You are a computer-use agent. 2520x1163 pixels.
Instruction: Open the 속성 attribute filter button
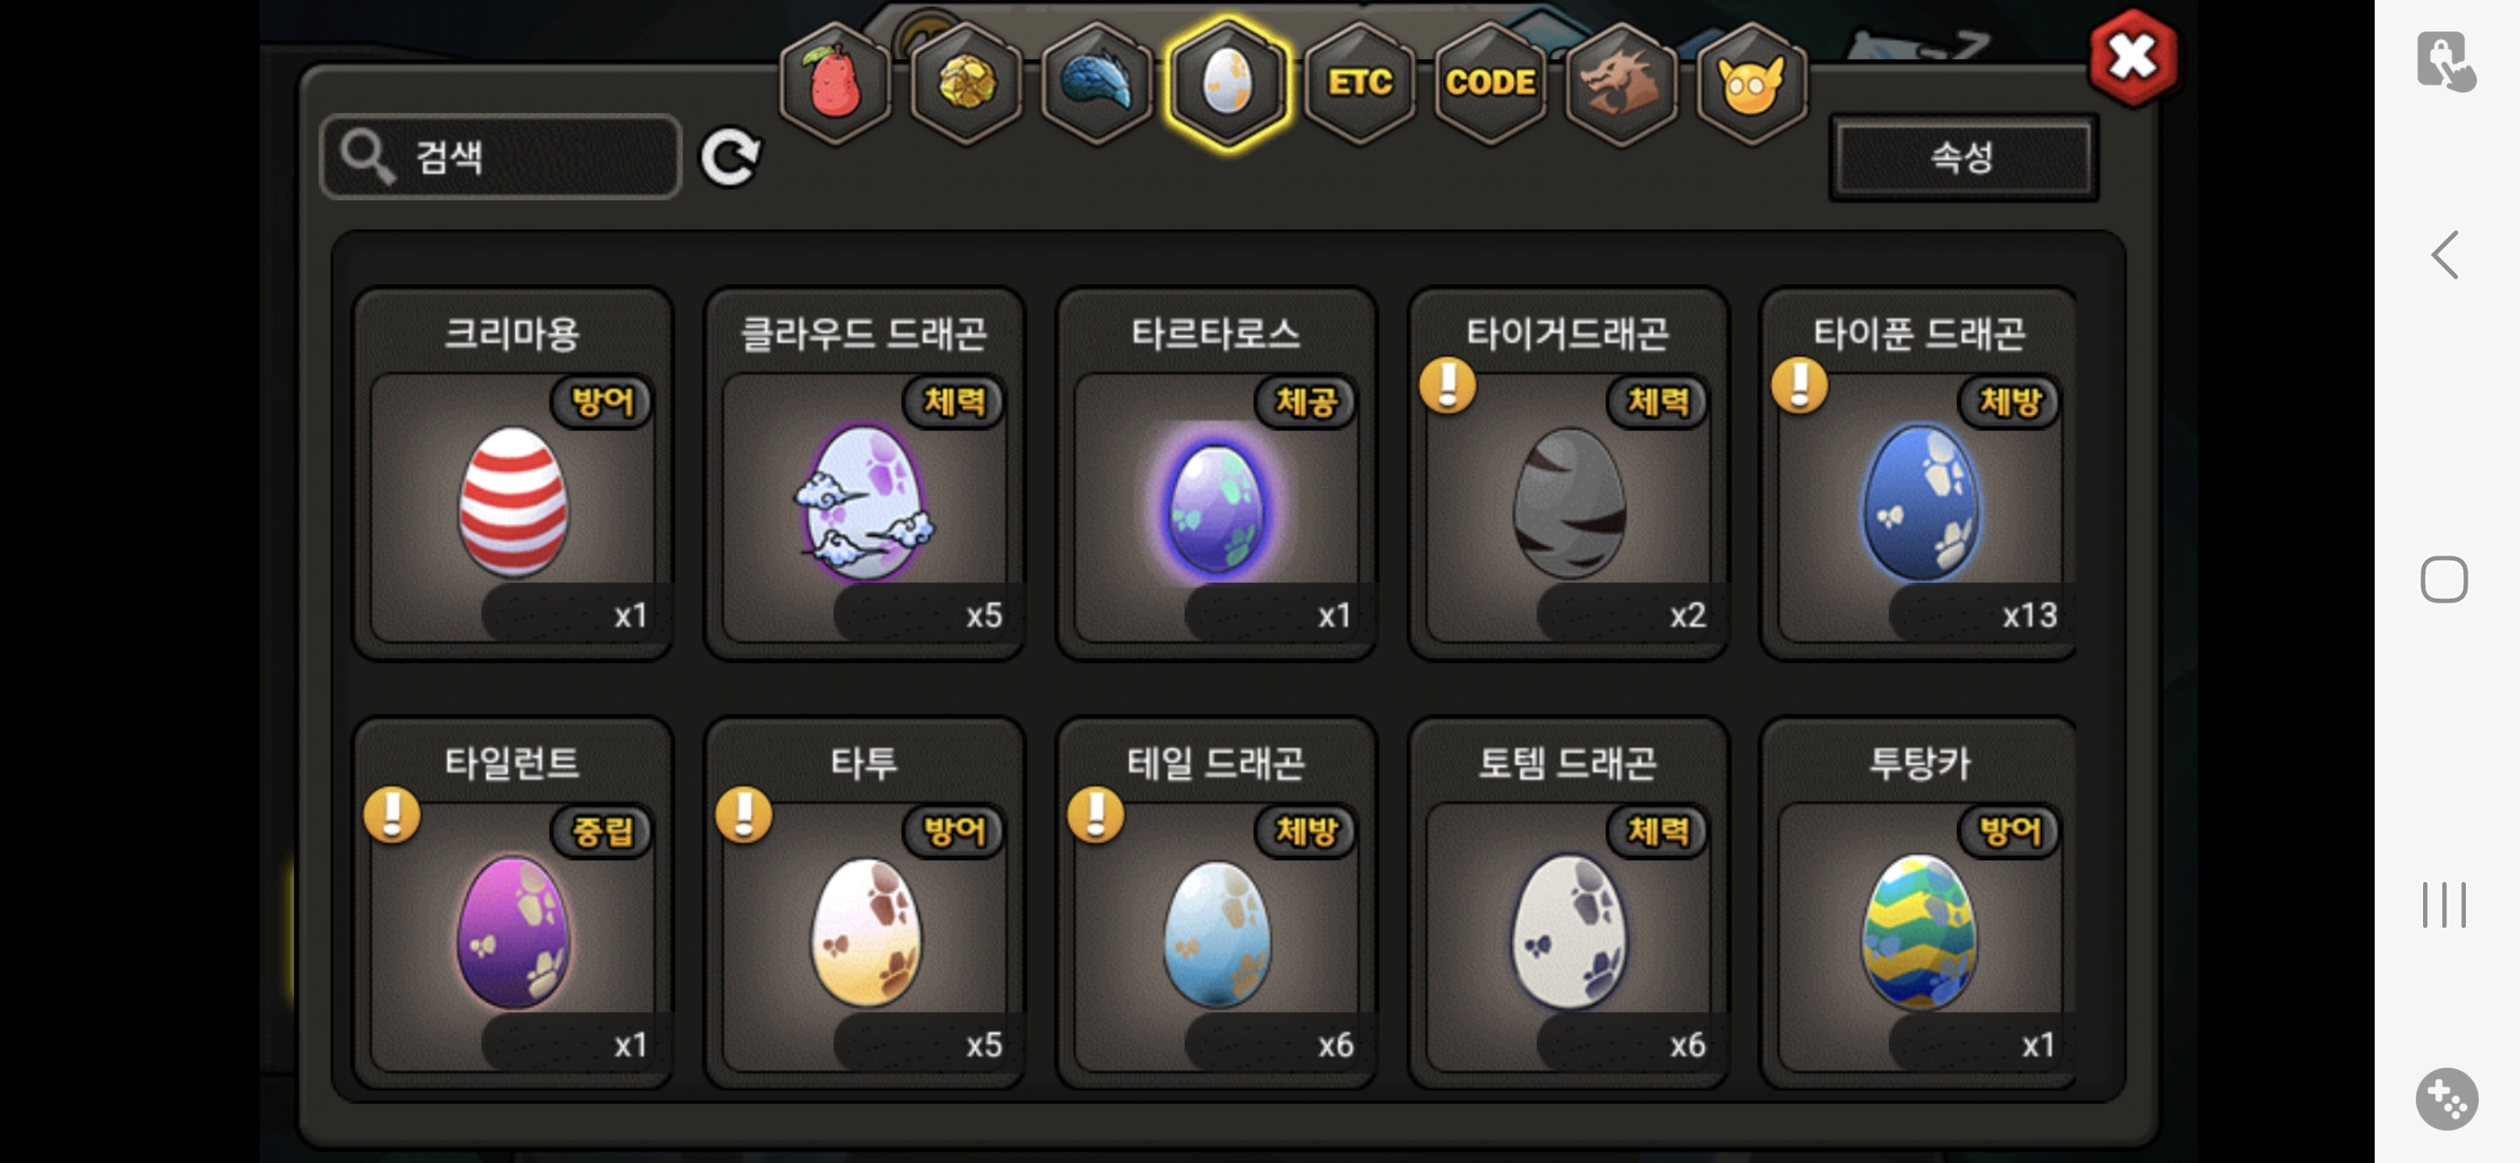(1963, 157)
